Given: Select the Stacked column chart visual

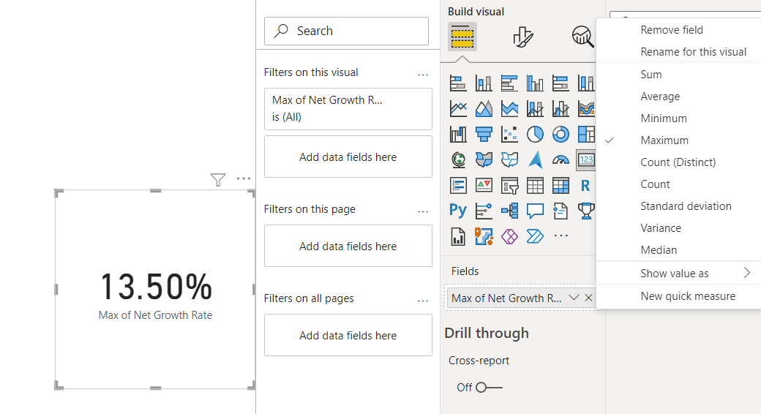Looking at the screenshot, I should coord(484,83).
